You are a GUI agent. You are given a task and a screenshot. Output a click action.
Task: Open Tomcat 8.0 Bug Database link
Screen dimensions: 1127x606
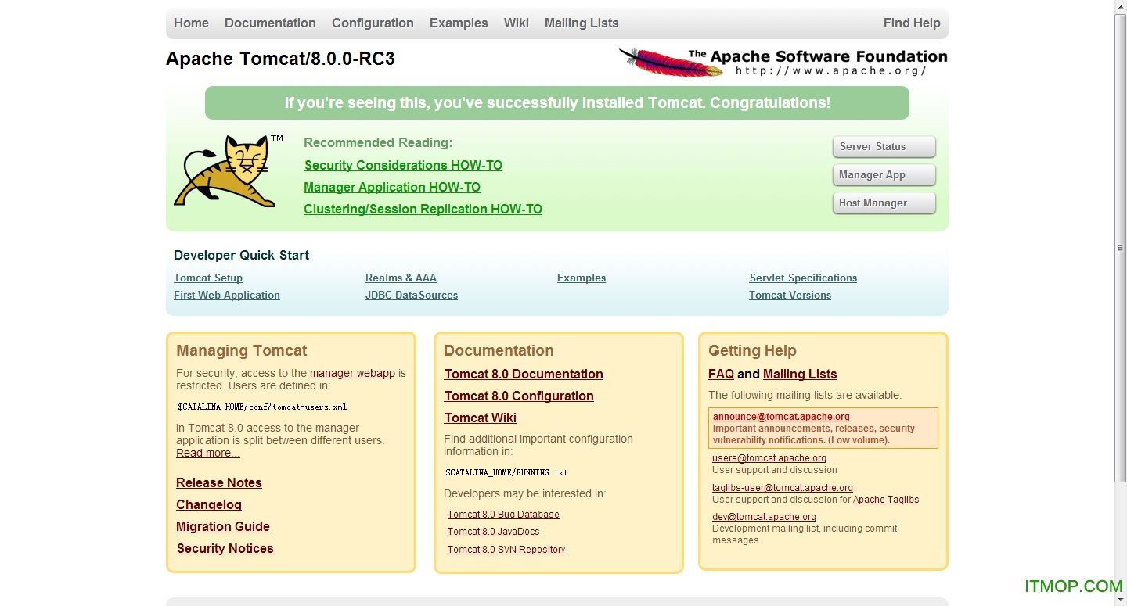click(503, 515)
